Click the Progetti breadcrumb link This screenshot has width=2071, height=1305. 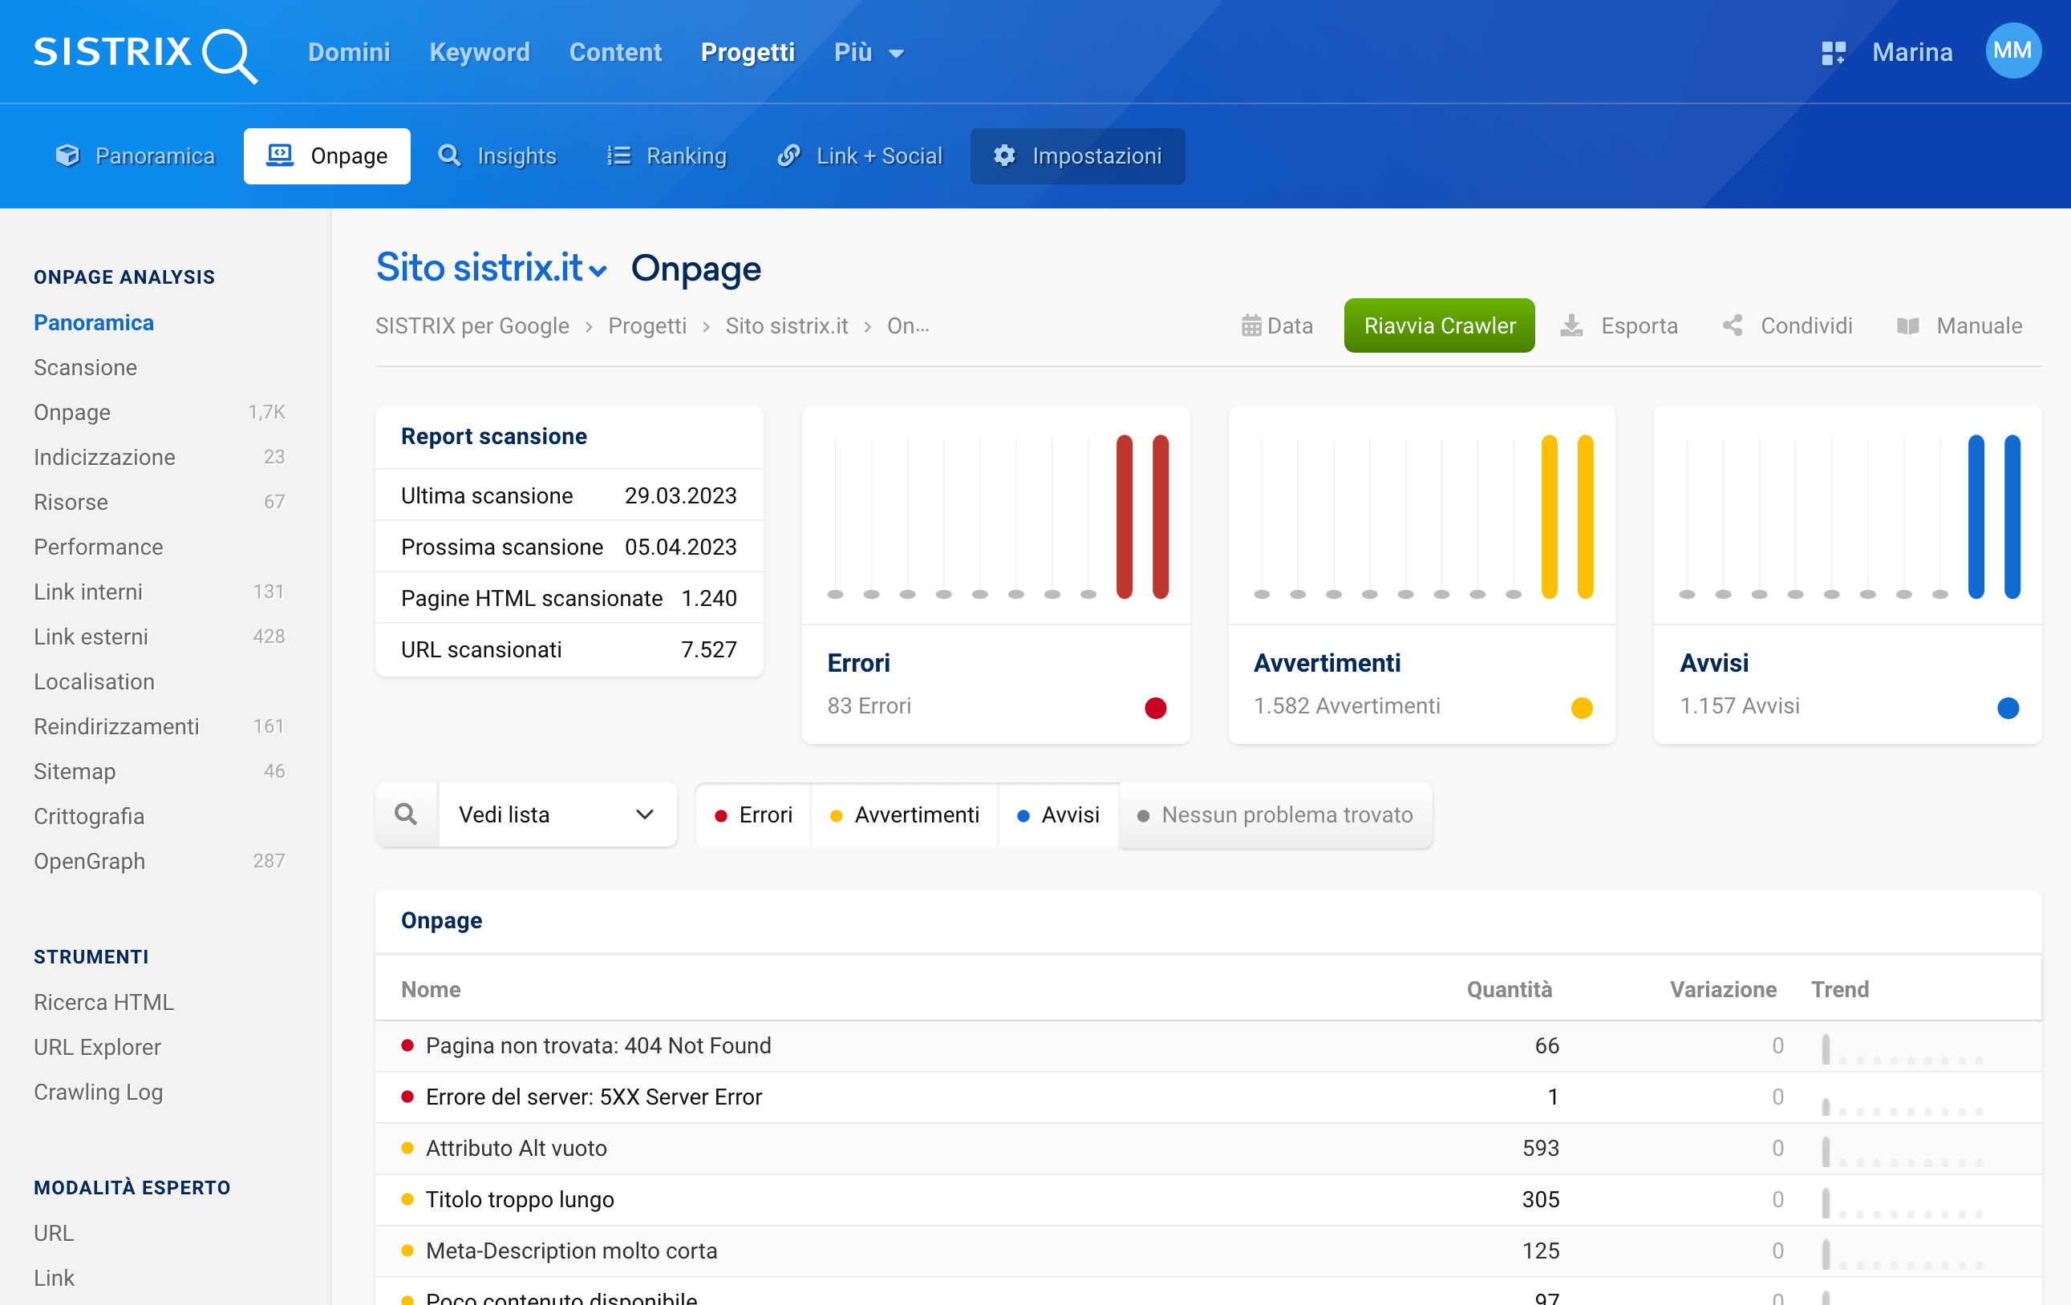click(x=646, y=325)
